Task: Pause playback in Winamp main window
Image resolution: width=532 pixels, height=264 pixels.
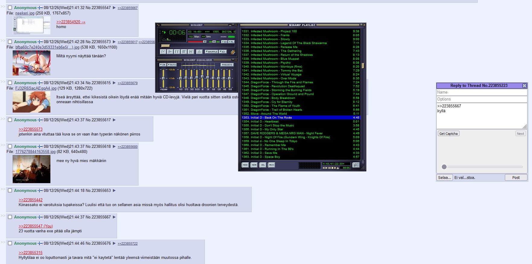Action: (x=177, y=52)
